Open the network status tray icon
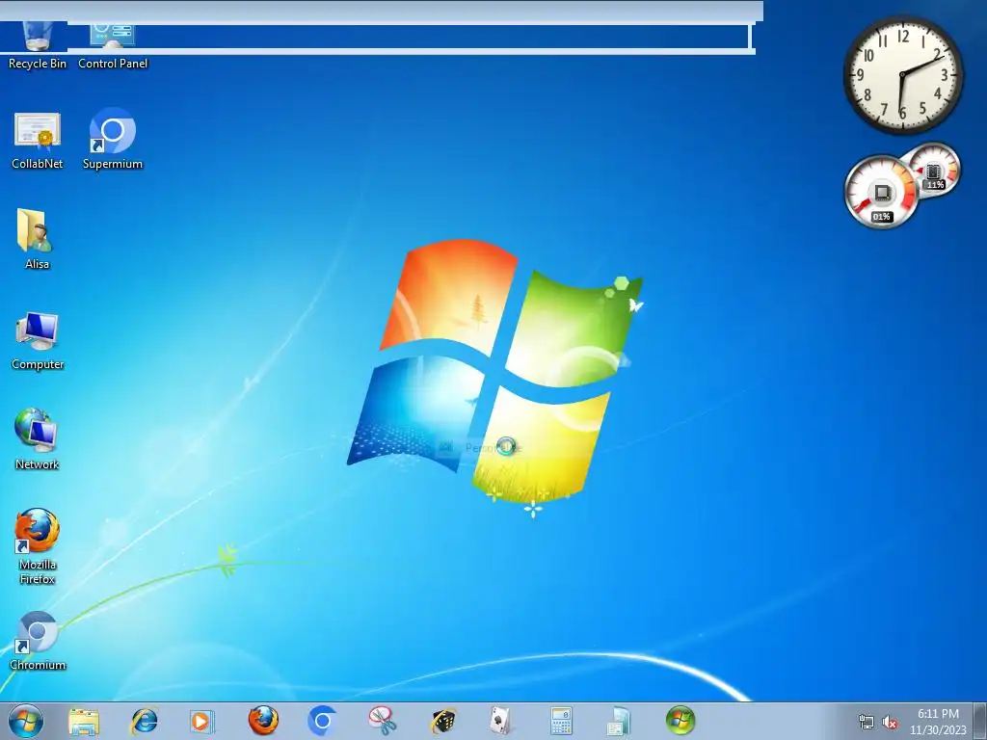The height and width of the screenshot is (740, 987). [867, 722]
